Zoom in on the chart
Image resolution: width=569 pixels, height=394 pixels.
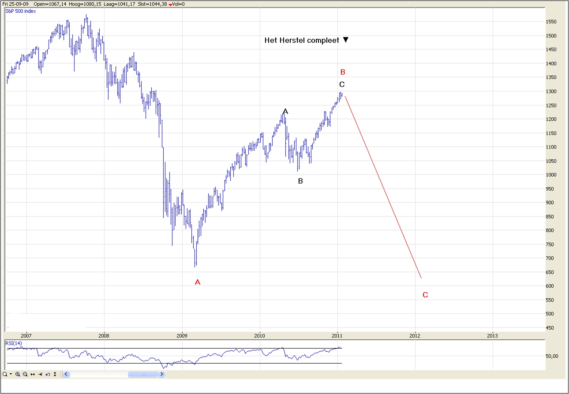(18, 374)
